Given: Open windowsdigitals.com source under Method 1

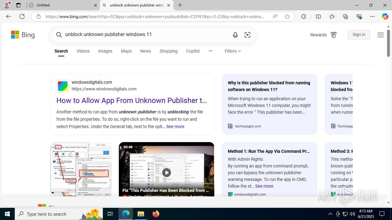Looking at the screenshot, I should [x=250, y=194].
